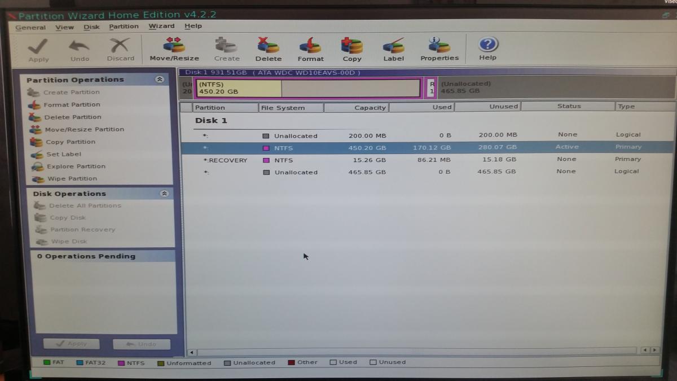Click the 280.07 GB unused value
The image size is (677, 381).
click(496, 147)
